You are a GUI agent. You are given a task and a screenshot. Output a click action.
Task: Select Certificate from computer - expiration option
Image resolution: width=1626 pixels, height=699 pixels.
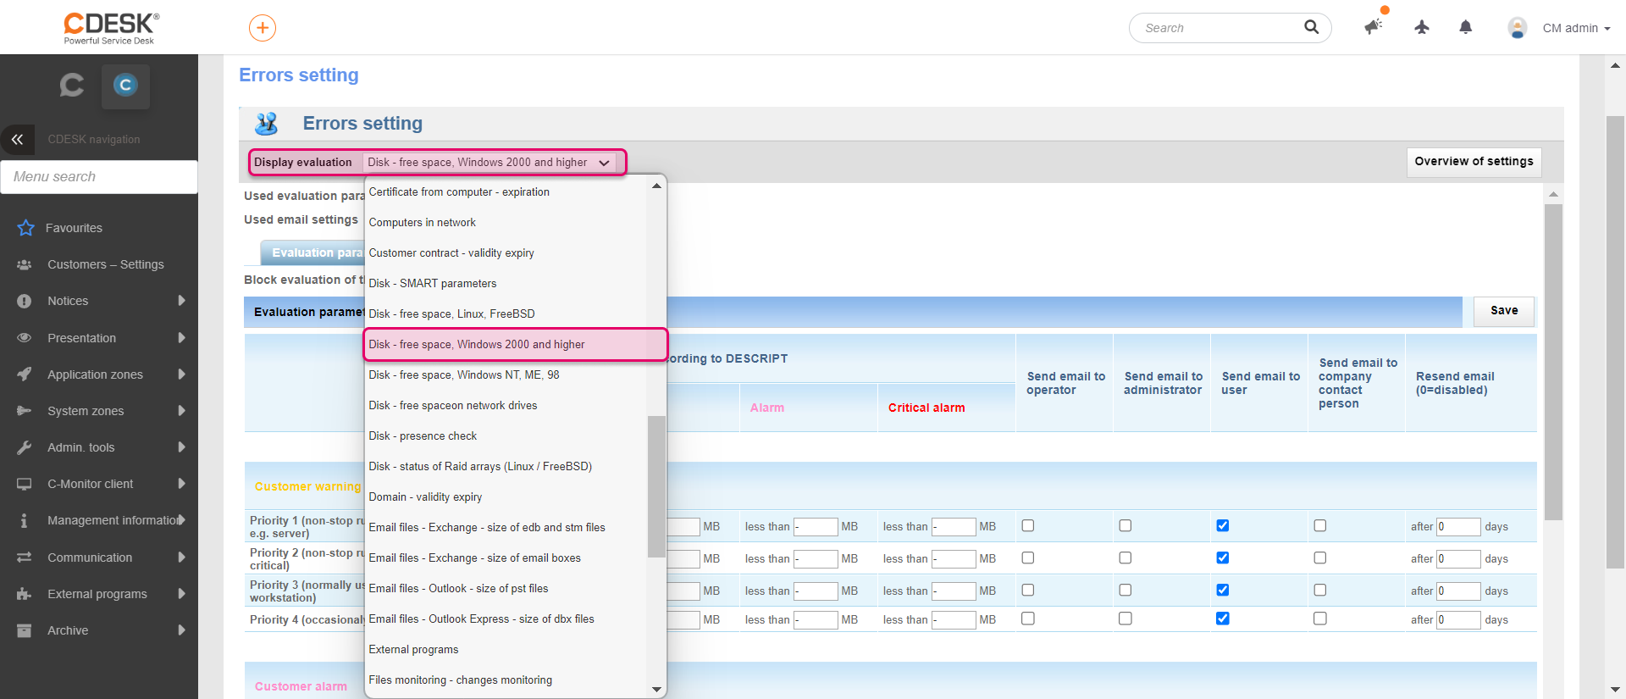506,192
